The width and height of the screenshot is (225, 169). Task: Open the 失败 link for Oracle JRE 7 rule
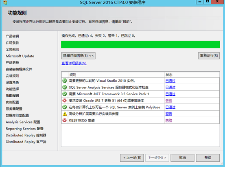pos(168,101)
